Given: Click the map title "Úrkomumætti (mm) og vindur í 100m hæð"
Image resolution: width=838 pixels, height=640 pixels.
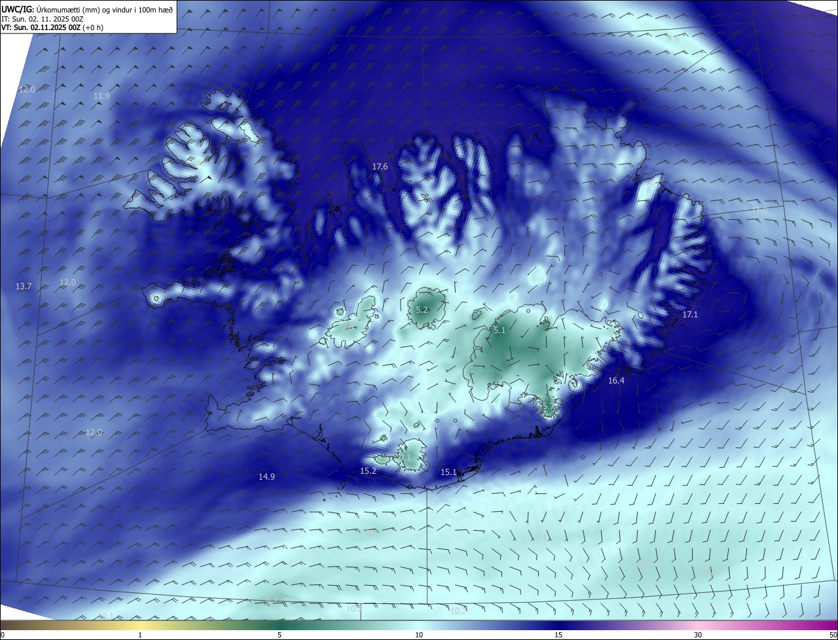Looking at the screenshot, I should pos(104,10).
